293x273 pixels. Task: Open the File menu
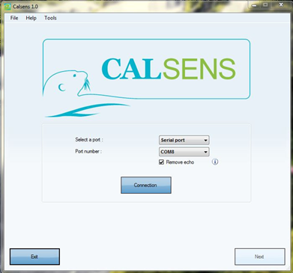click(x=14, y=18)
